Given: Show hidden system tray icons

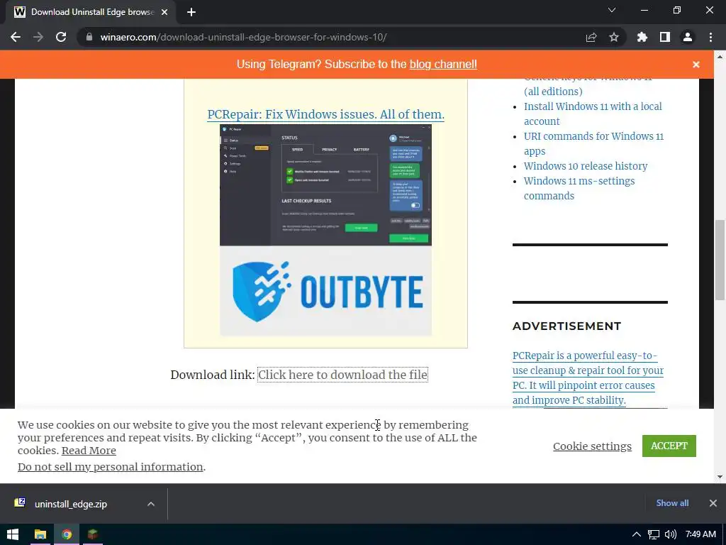Looking at the screenshot, I should click(x=637, y=534).
